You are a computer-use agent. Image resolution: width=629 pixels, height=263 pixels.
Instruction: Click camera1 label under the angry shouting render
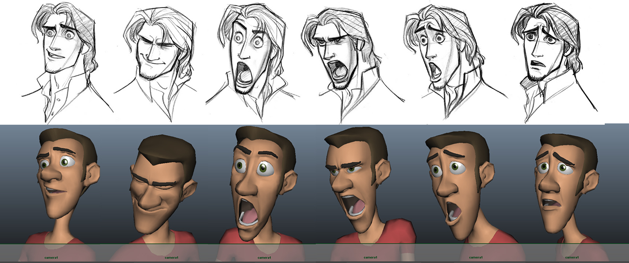point(370,257)
